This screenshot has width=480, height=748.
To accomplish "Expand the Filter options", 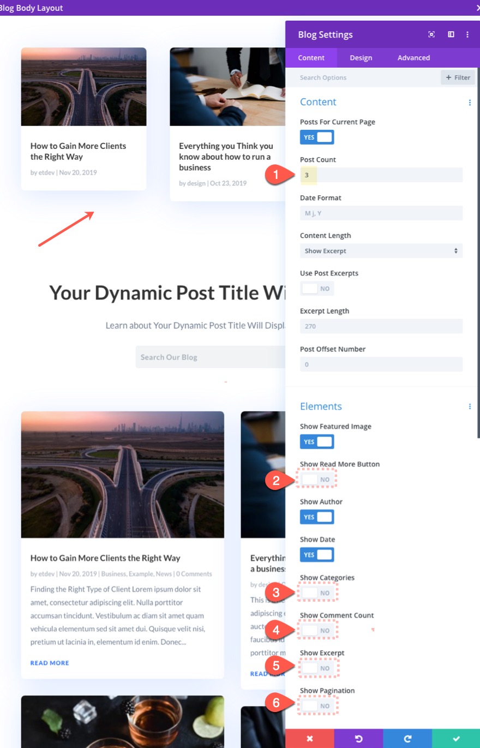I will [458, 77].
